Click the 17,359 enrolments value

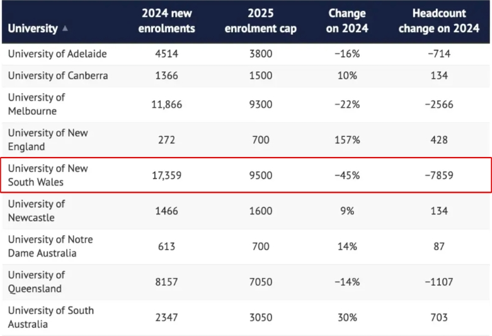(167, 175)
